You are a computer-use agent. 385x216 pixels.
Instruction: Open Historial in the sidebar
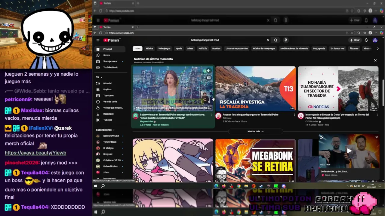tap(109, 83)
